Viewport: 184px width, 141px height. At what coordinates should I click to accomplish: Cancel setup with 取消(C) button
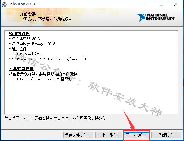166,135
